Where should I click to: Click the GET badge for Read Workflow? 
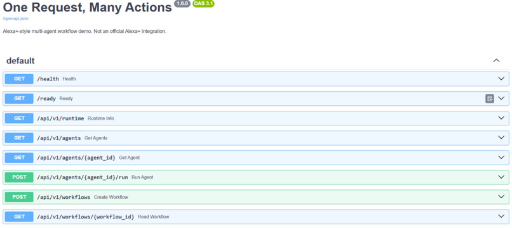pyautogui.click(x=19, y=216)
